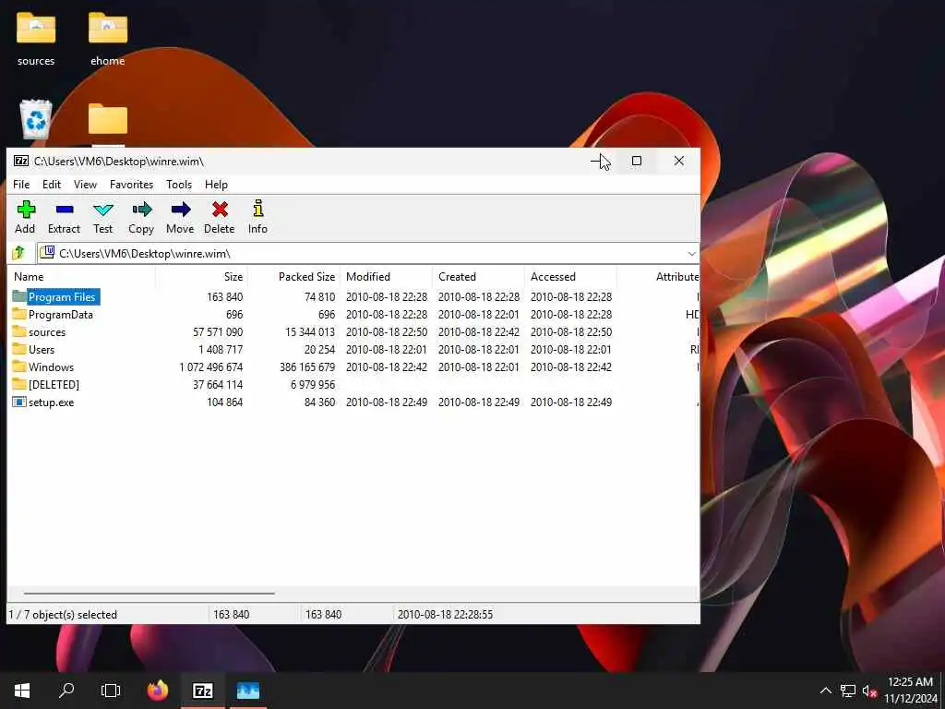Sort by the Size column header
The width and height of the screenshot is (945, 709).
click(x=201, y=277)
